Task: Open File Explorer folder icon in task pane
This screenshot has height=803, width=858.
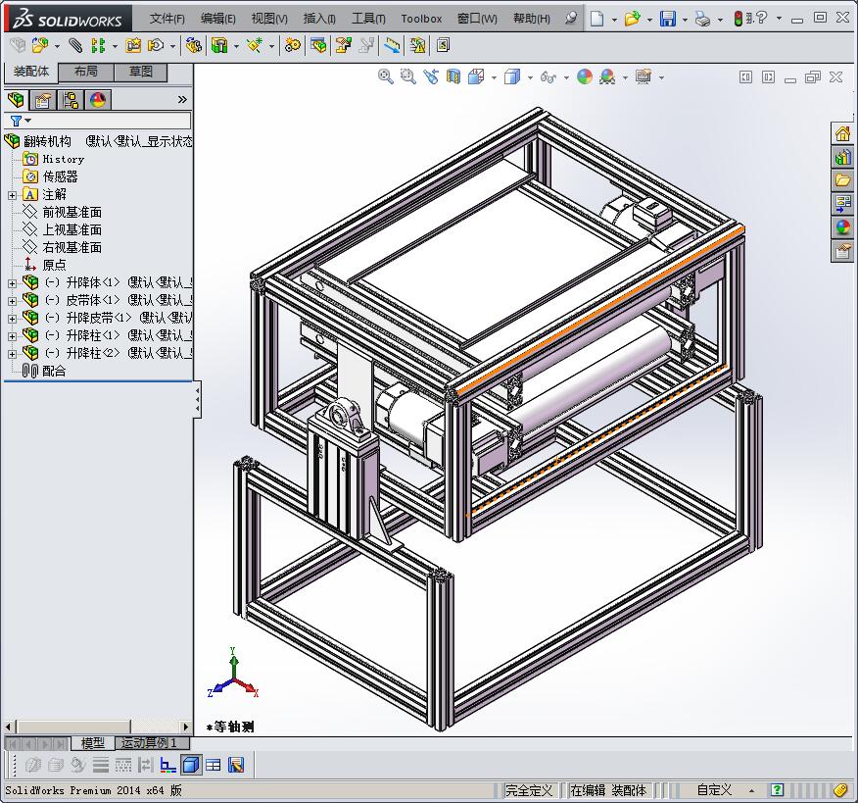Action: coord(842,179)
